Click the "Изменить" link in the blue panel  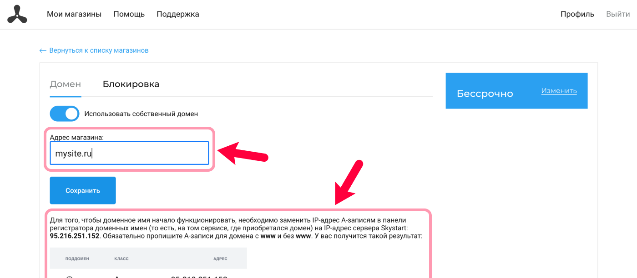(559, 91)
